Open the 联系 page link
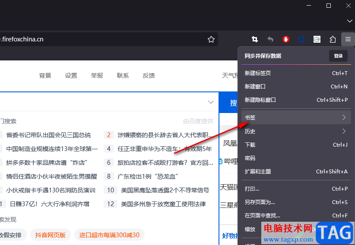 (x=123, y=75)
